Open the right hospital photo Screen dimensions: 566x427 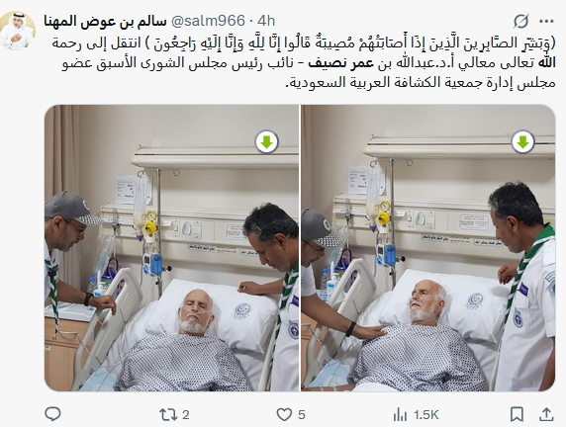428,248
